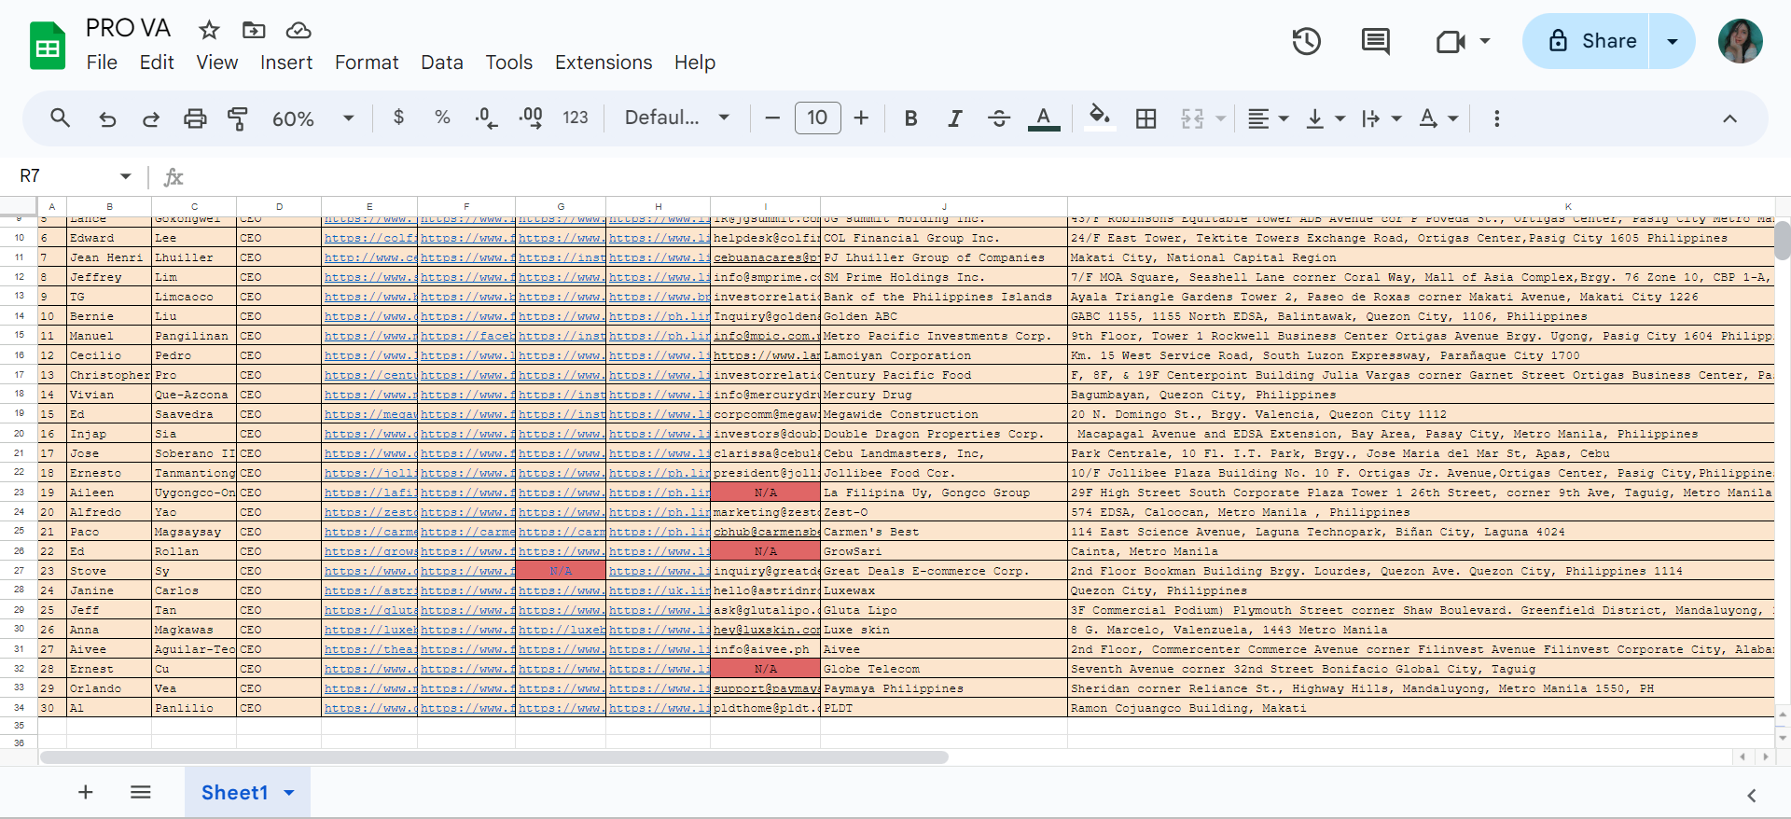Open the font family Default dropdown
Viewport: 1791px width, 819px height.
(677, 118)
